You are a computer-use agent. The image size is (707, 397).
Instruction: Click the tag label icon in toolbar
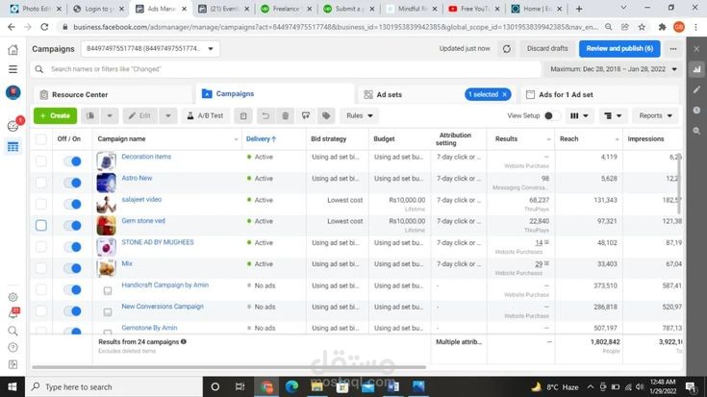326,115
